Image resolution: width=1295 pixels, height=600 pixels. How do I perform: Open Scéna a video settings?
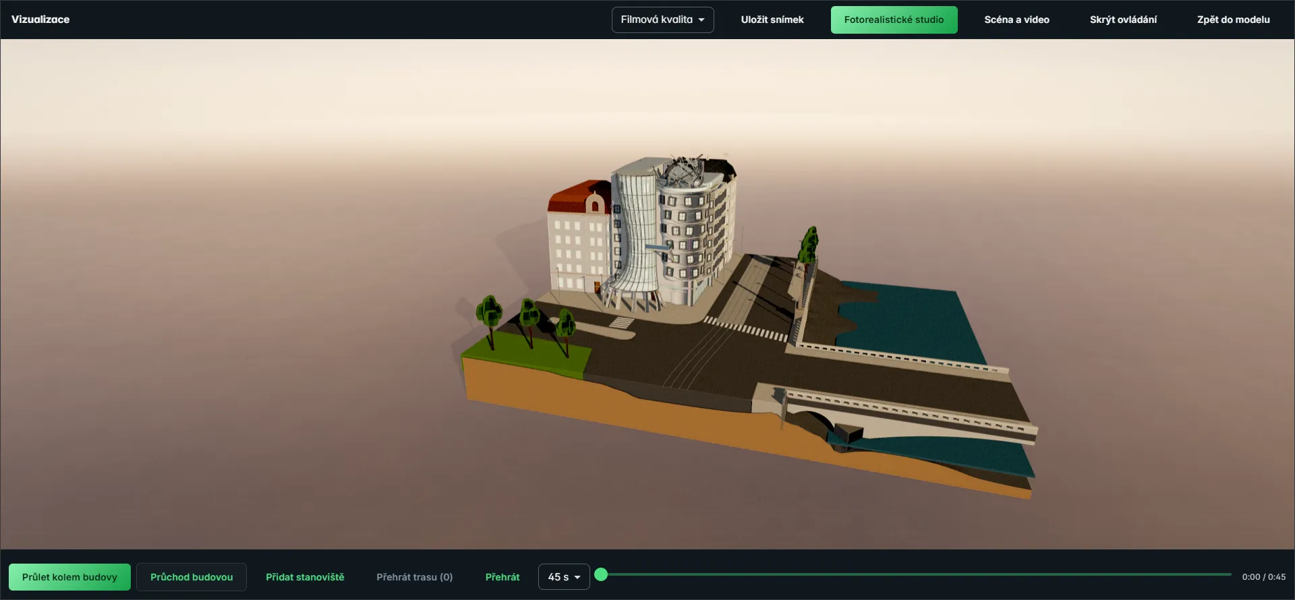coord(1016,20)
